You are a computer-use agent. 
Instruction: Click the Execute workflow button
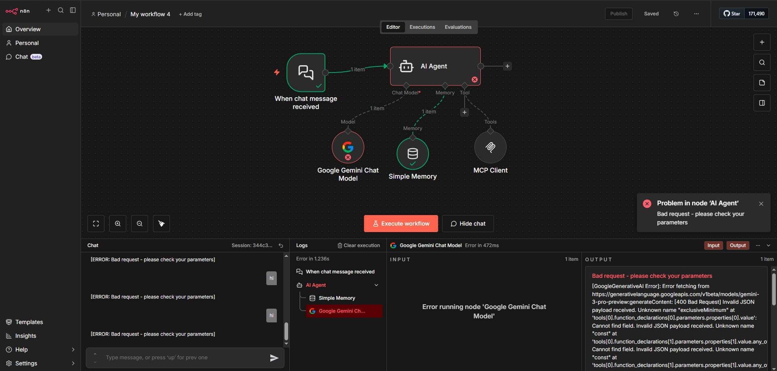pyautogui.click(x=401, y=224)
